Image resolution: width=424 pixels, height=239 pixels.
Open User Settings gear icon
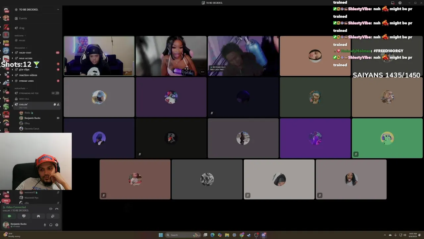(57, 225)
